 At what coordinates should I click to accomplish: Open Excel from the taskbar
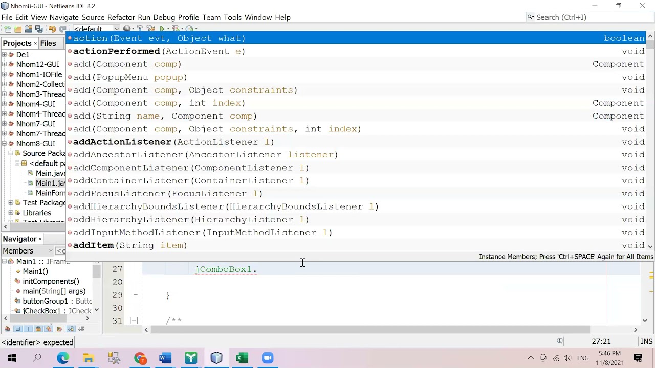tap(242, 358)
